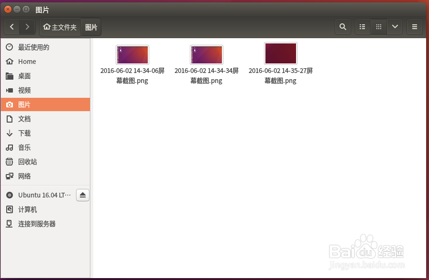Open the 文档 folder in the sidebar
This screenshot has height=280, width=429.
(29, 119)
